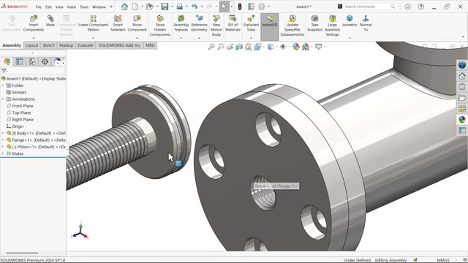
Task: Open the PropertyManager tab in left panel
Action: tap(19, 62)
